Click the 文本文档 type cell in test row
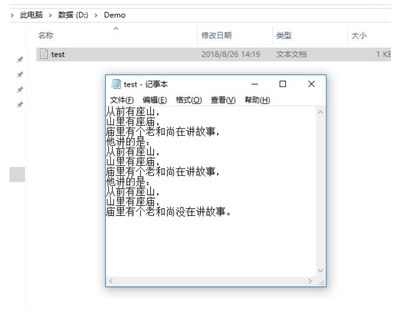This screenshot has height=331, width=401. tap(291, 54)
